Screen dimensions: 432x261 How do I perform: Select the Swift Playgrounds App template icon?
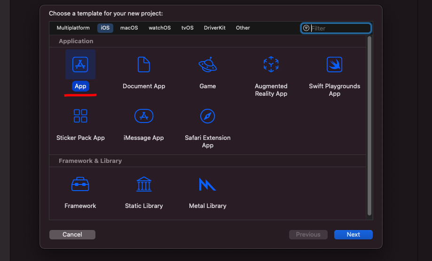[335, 64]
